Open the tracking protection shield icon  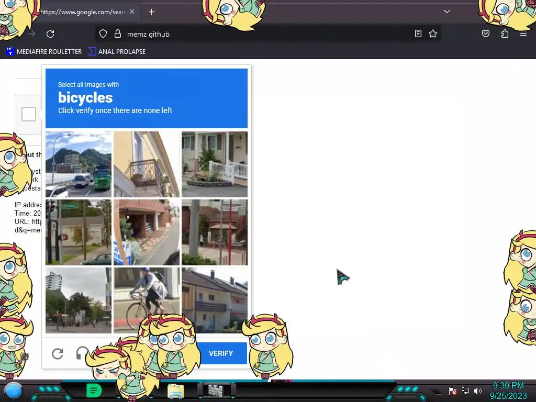(103, 34)
